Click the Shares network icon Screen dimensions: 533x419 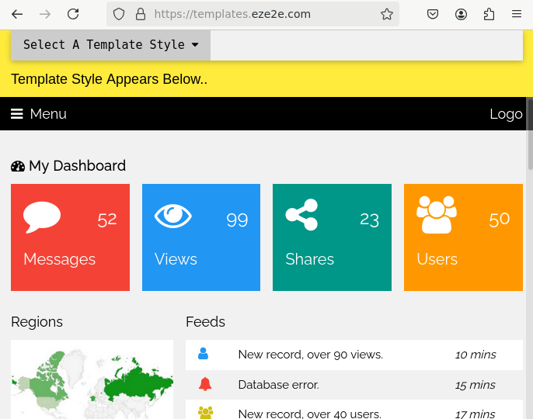click(x=301, y=215)
